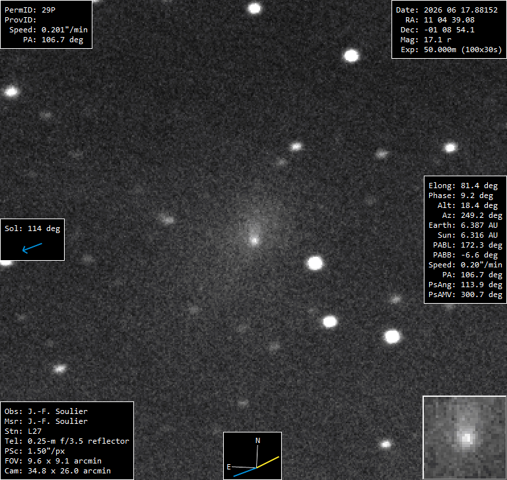Image resolution: width=507 pixels, height=480 pixels.
Task: Click the Stn: L27 station code
Action: pyautogui.click(x=23, y=431)
